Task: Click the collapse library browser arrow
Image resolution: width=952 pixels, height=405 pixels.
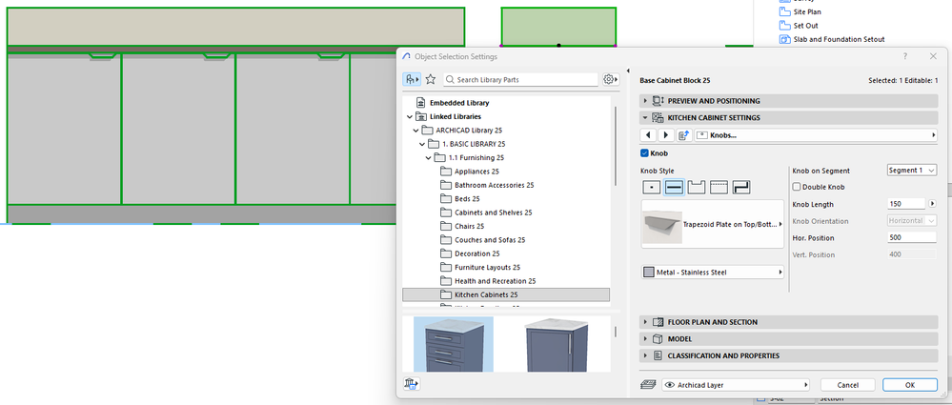Action: click(x=627, y=71)
